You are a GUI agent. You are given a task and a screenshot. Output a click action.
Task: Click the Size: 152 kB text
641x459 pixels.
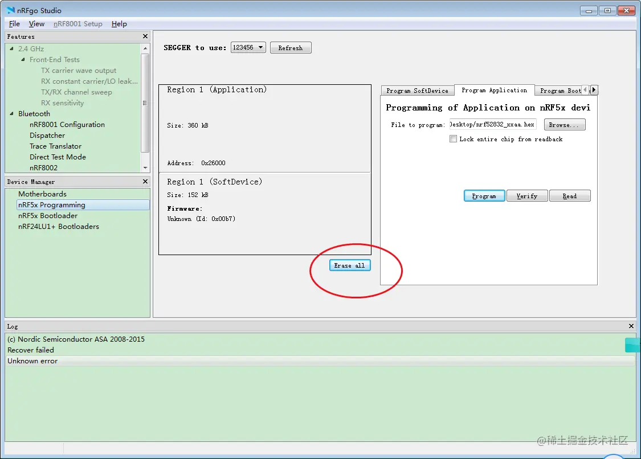[x=187, y=195]
